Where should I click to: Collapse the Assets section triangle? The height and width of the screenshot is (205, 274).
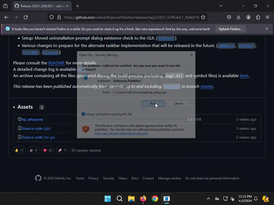(x=14, y=107)
